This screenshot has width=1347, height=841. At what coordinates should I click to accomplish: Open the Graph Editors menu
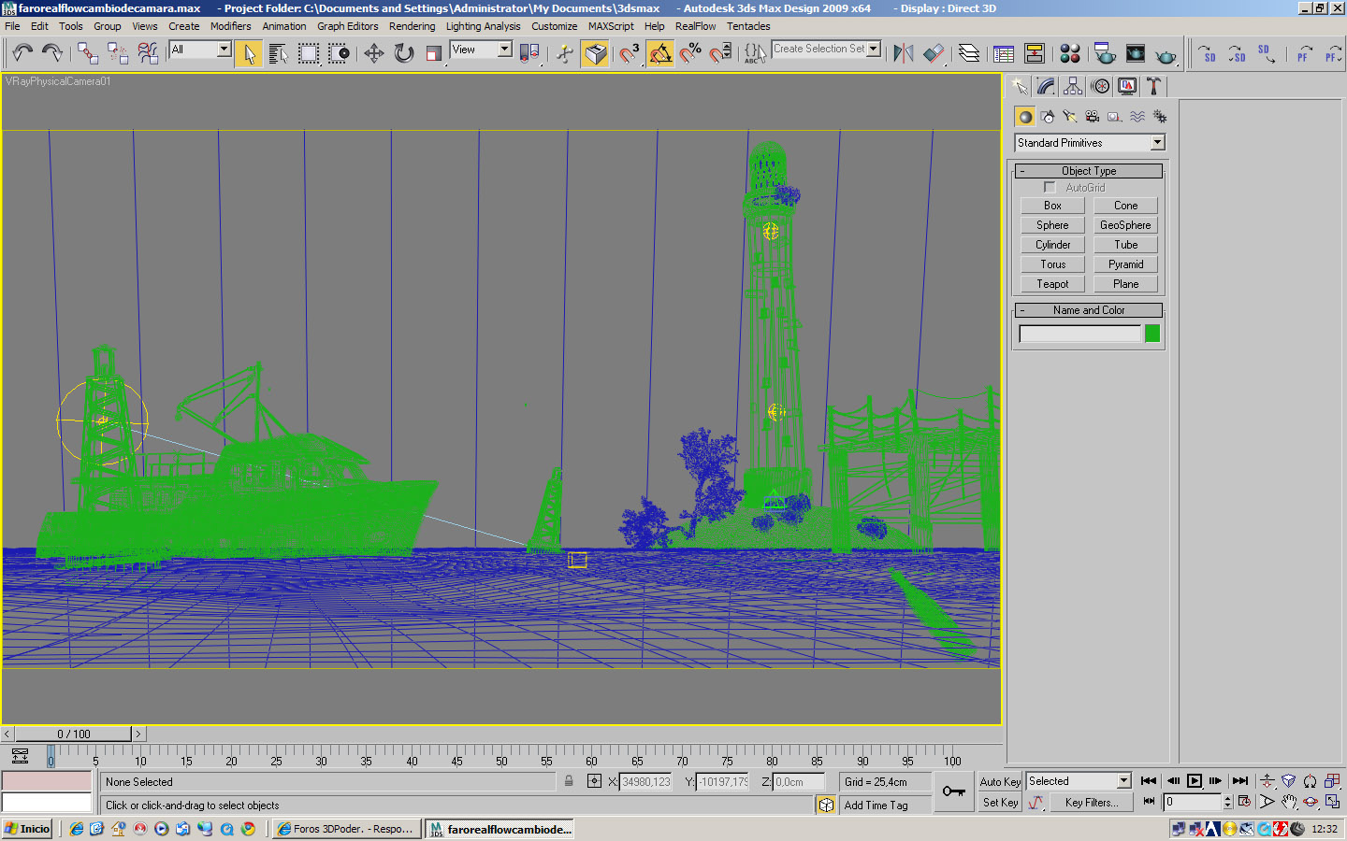[x=348, y=26]
